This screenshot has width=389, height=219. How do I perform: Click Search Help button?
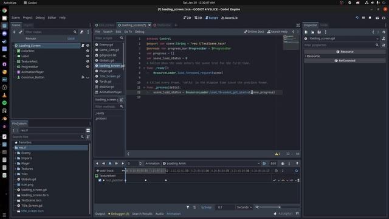click(x=277, y=32)
